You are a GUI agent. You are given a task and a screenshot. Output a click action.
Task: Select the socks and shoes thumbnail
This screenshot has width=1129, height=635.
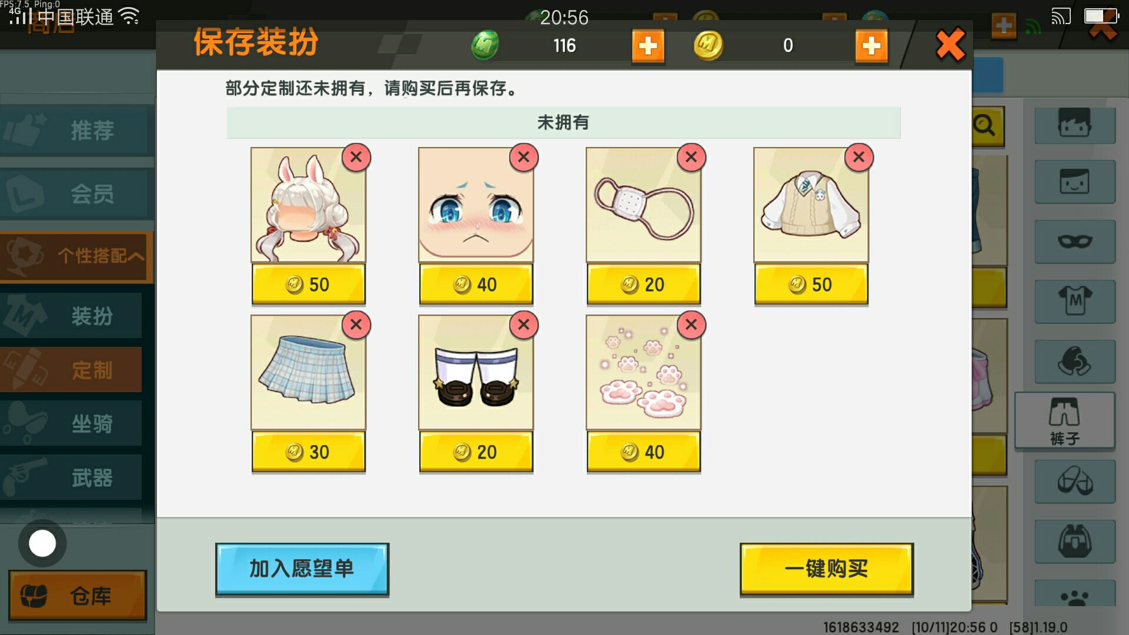(x=476, y=372)
